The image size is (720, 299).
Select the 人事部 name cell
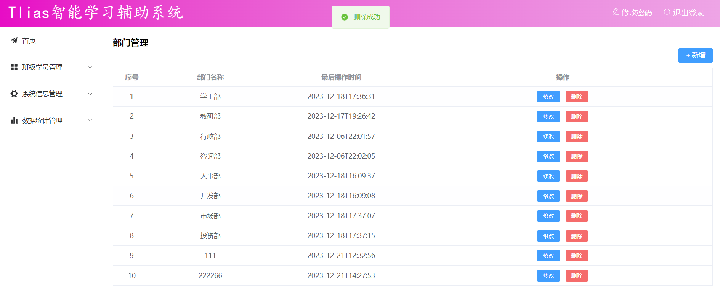tap(210, 176)
